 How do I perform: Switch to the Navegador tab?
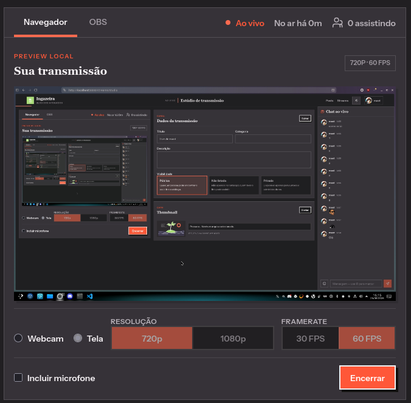pos(46,22)
